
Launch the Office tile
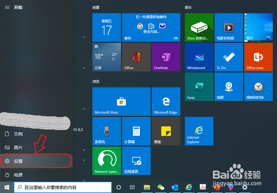136,57
